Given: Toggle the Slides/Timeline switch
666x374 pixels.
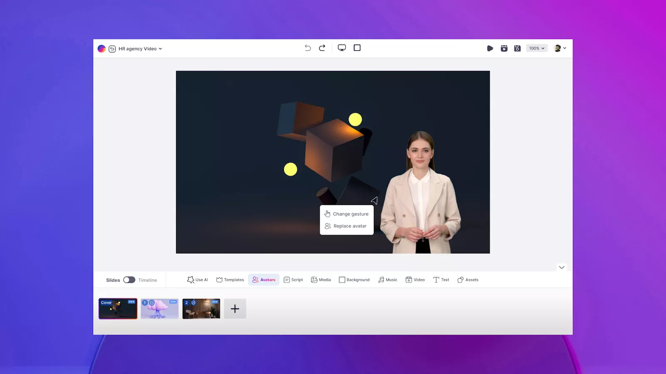Looking at the screenshot, I should (129, 280).
